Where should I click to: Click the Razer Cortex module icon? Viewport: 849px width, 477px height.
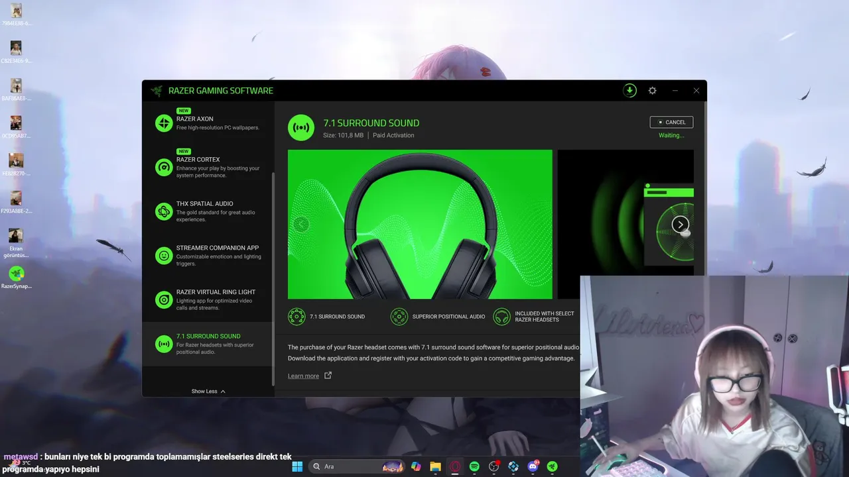164,167
